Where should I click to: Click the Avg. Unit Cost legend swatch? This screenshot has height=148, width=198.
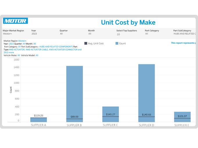pos(86,43)
